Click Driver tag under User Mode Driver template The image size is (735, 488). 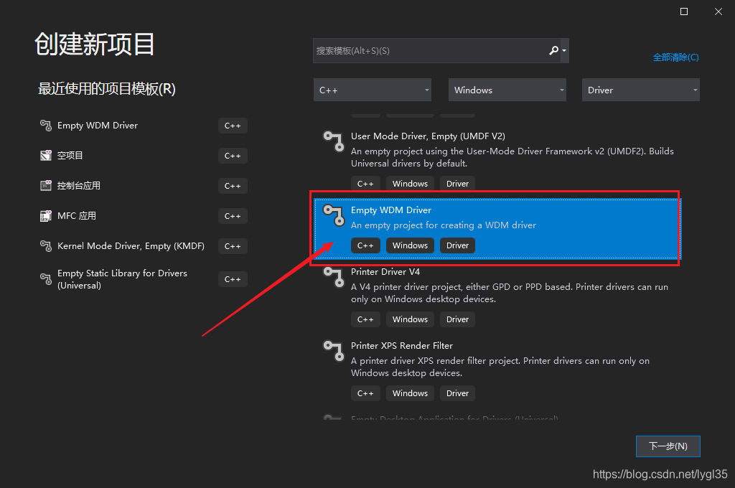tap(457, 184)
